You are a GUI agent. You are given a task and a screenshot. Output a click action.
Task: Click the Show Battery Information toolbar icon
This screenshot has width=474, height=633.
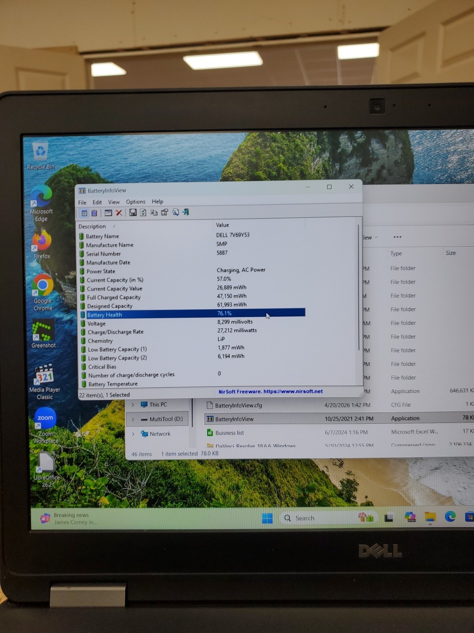84,213
